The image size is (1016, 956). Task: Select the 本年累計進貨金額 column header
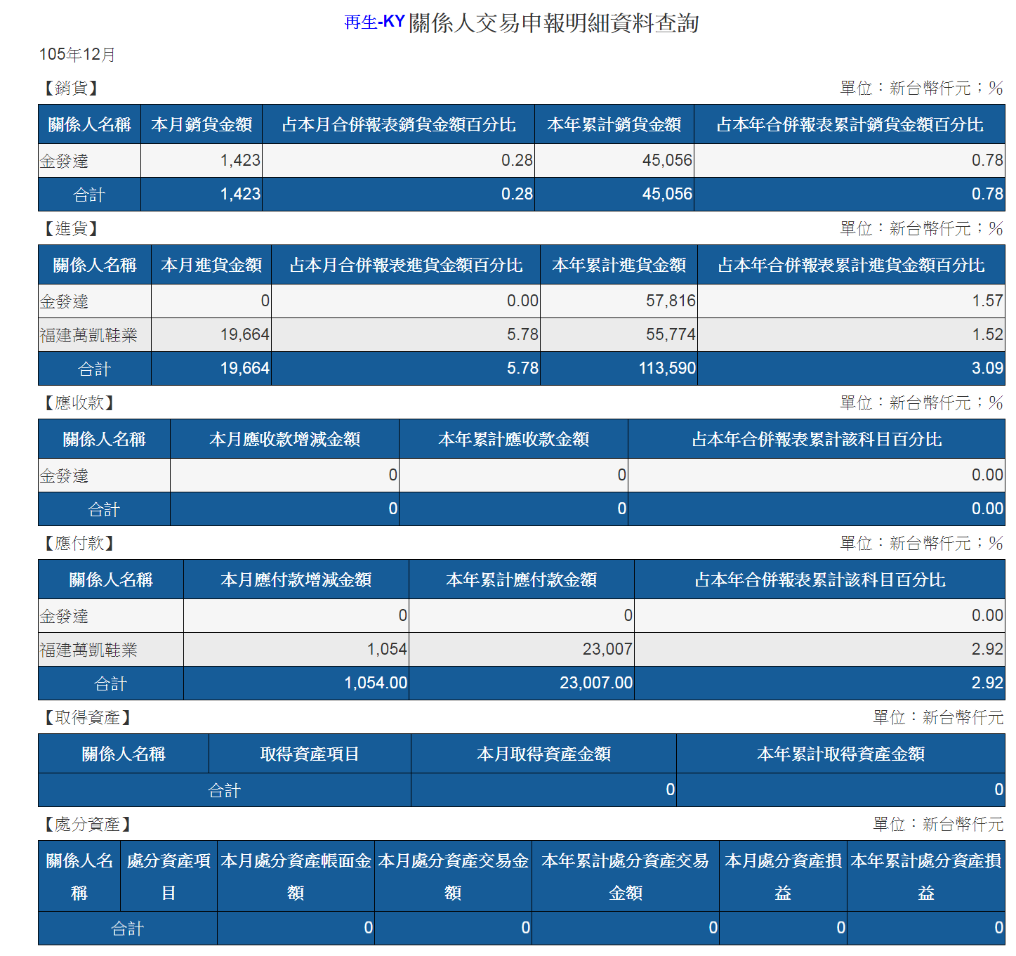(x=619, y=265)
